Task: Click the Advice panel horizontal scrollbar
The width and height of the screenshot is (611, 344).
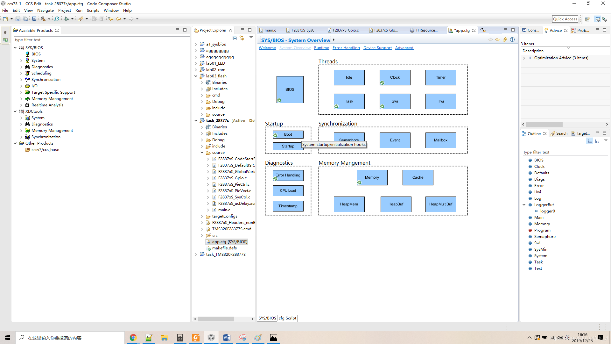Action: click(544, 125)
